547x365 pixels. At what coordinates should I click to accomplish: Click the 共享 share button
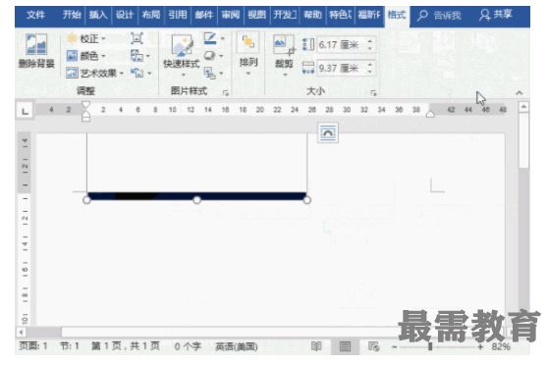[x=496, y=15]
